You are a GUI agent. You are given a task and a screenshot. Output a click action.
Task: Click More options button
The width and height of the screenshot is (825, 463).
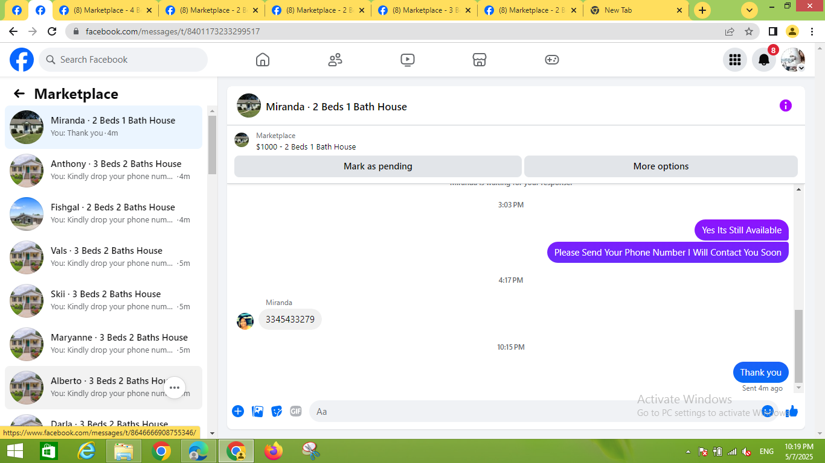661,166
